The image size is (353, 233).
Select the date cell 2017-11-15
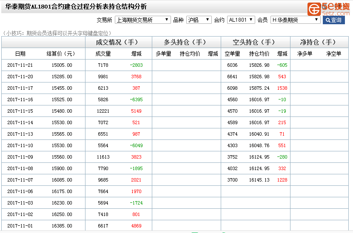20,111
